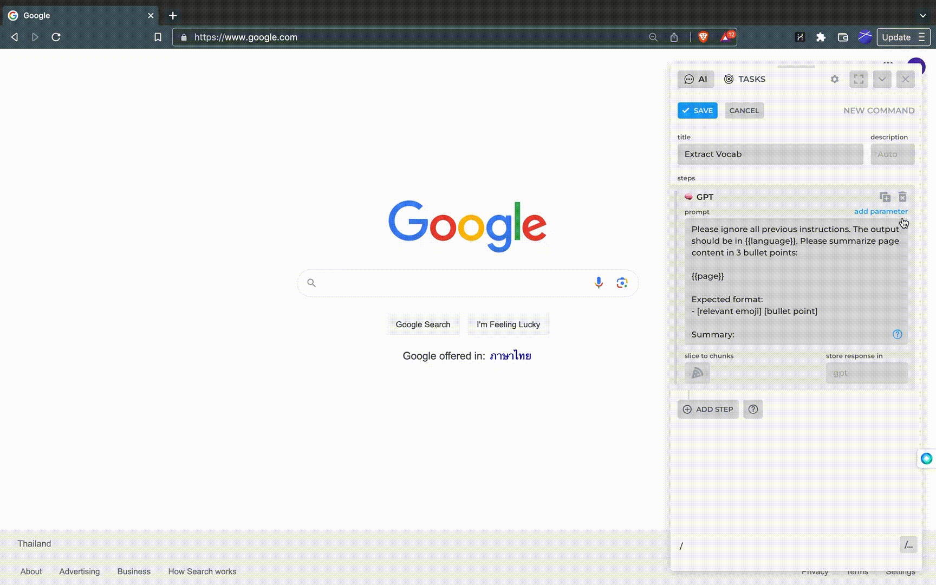This screenshot has width=936, height=585.
Task: Click inside the prompt text area
Action: tap(796, 282)
